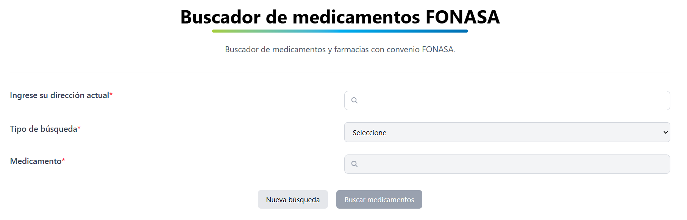687x220 pixels.
Task: Click 'Nueva búsqueda' to reset the form
Action: click(293, 199)
